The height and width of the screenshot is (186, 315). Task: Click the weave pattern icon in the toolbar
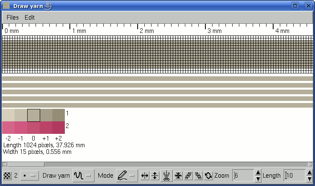[x=7, y=176]
